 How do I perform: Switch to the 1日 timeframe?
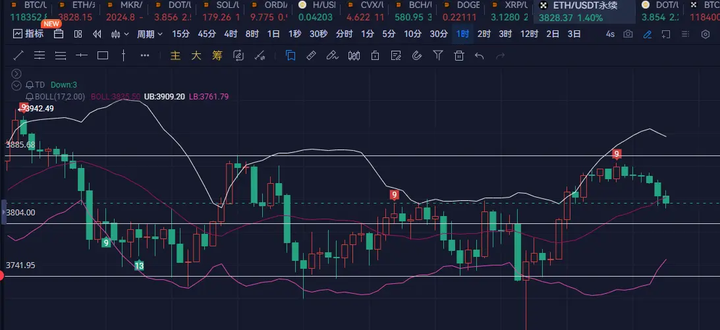pyautogui.click(x=273, y=34)
